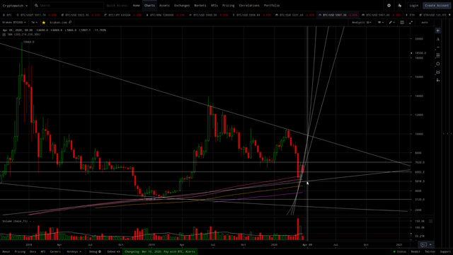Click the 7020.0 horizontal line label

tap(420, 162)
